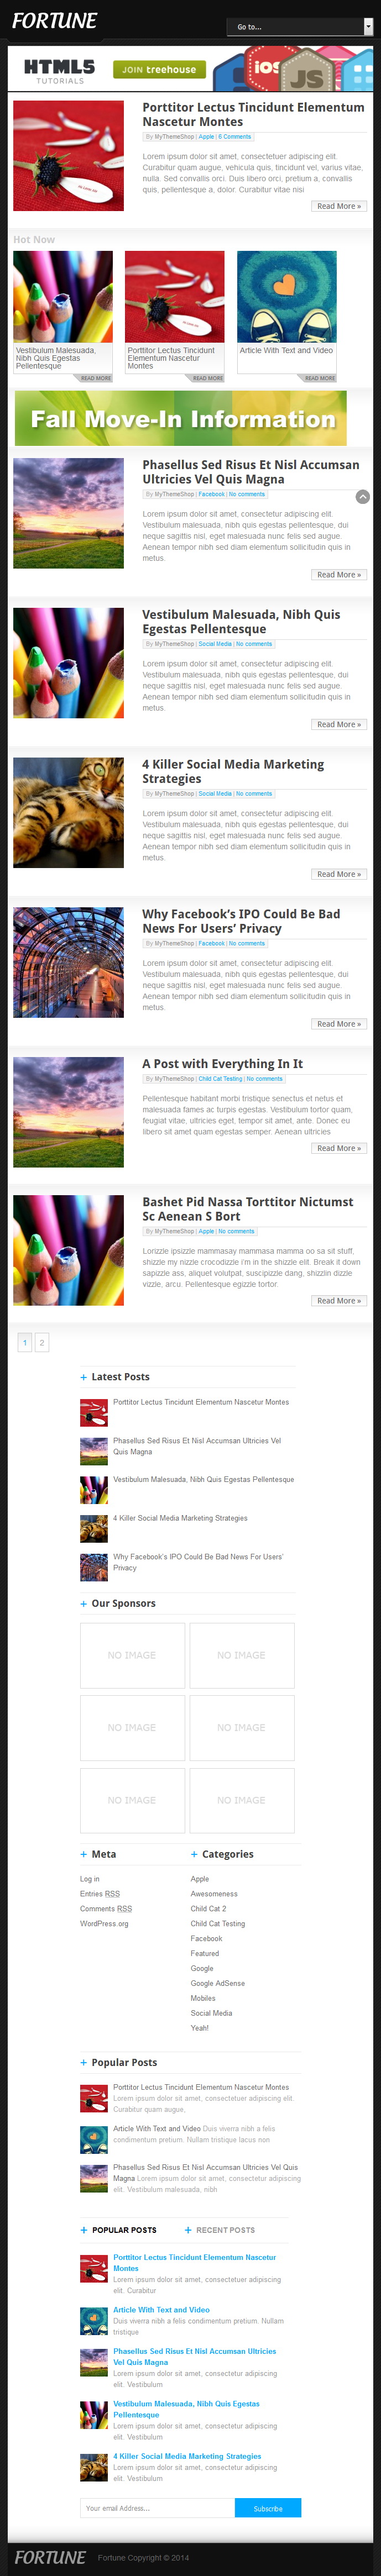The image size is (381, 2576).
Task: Click the 'JOIN treehouse' banner button
Action: coord(159,70)
